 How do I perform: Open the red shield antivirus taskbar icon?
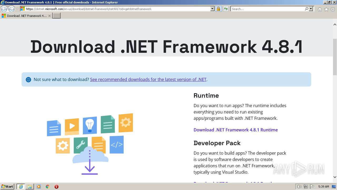[x=56, y=187]
